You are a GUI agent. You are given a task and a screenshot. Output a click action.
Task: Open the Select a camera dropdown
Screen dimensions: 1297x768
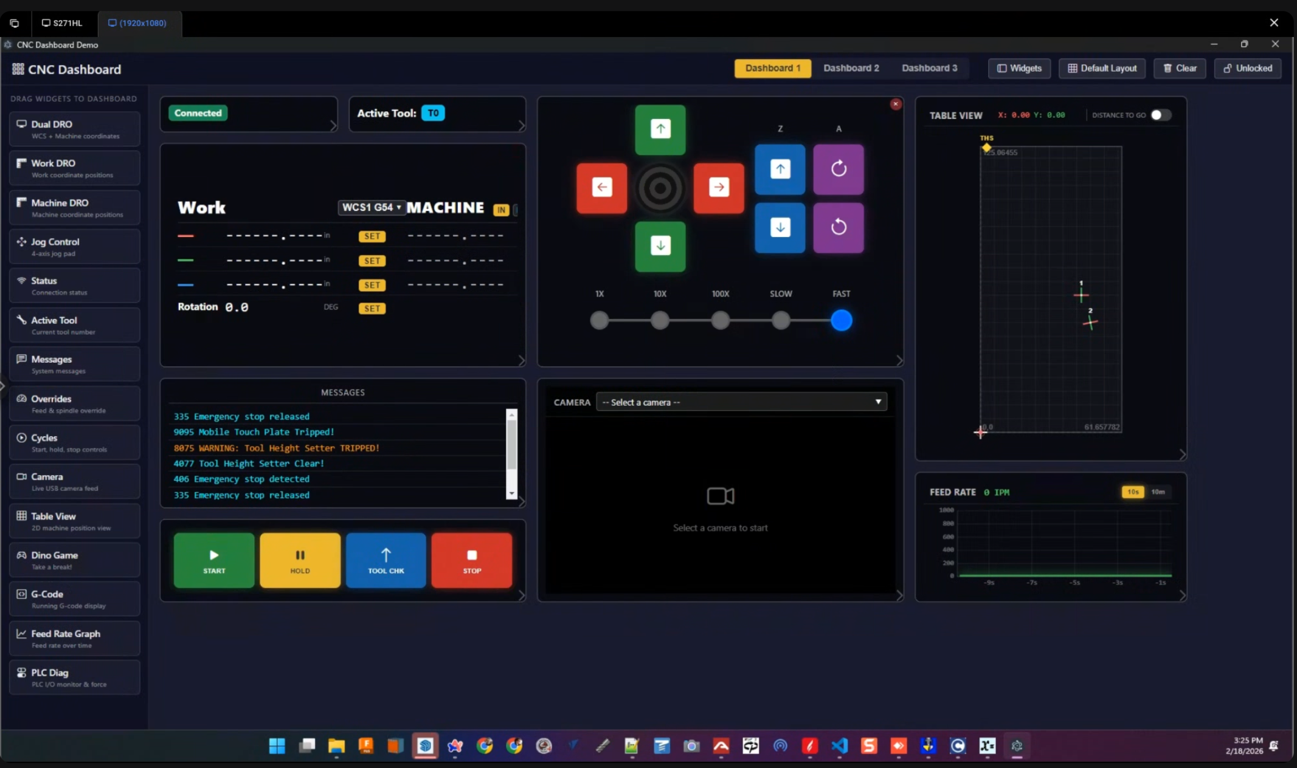pyautogui.click(x=741, y=402)
